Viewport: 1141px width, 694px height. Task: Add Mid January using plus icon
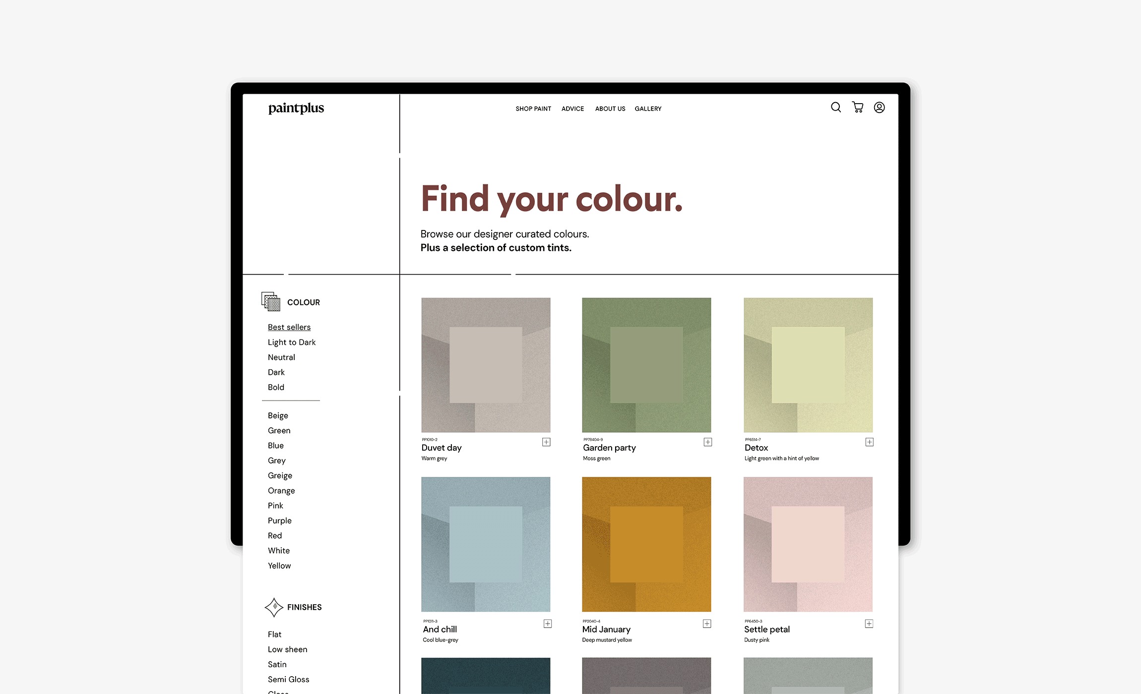point(707,624)
